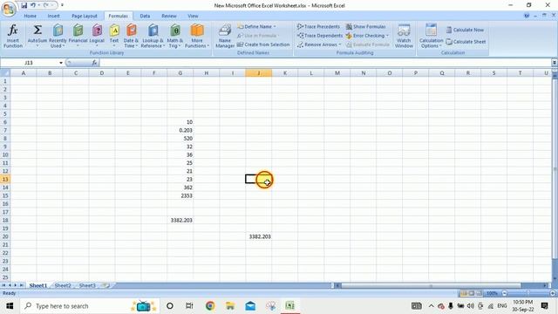
Task: Click the Select All corner box
Action: (x=5, y=73)
